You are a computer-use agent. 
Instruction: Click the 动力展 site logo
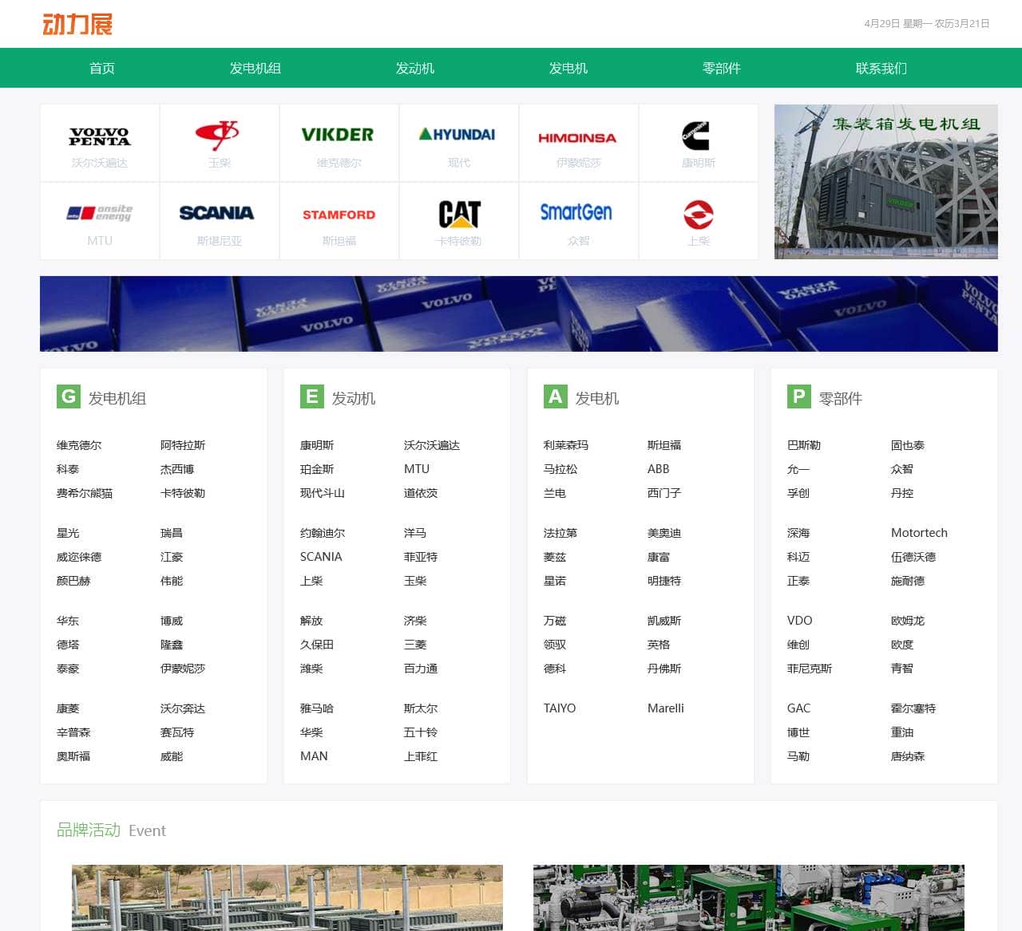point(77,24)
